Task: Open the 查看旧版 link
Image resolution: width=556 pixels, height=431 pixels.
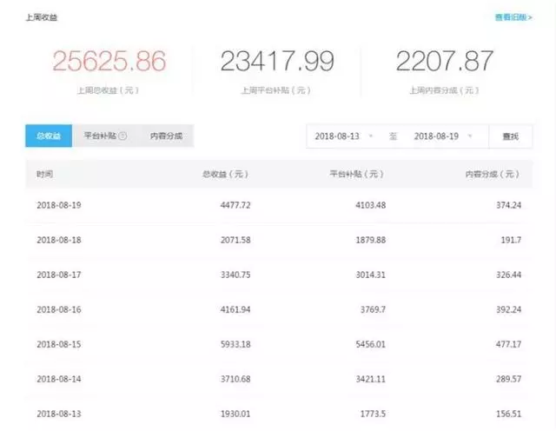Action: coord(513,17)
